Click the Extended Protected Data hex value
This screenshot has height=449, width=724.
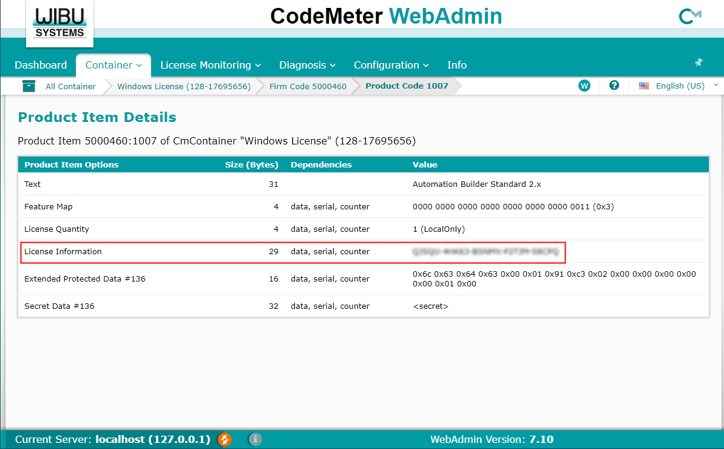[x=554, y=279]
